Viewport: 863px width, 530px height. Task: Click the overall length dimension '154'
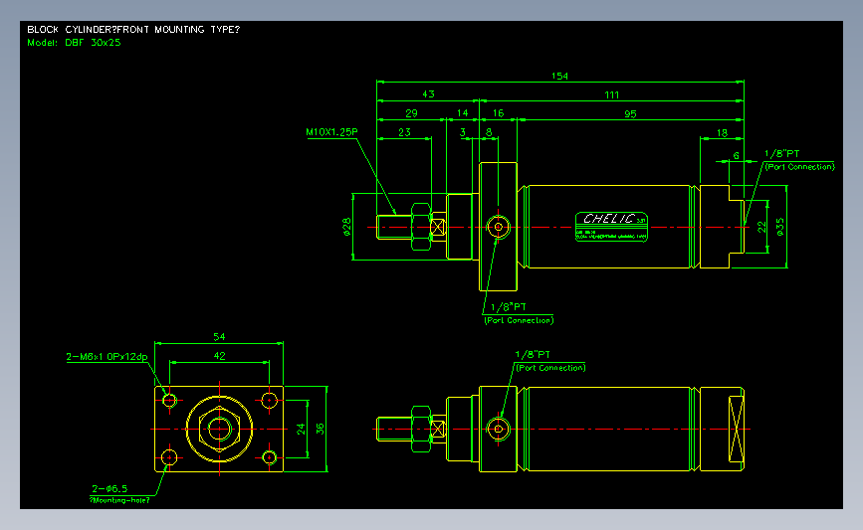pyautogui.click(x=559, y=76)
